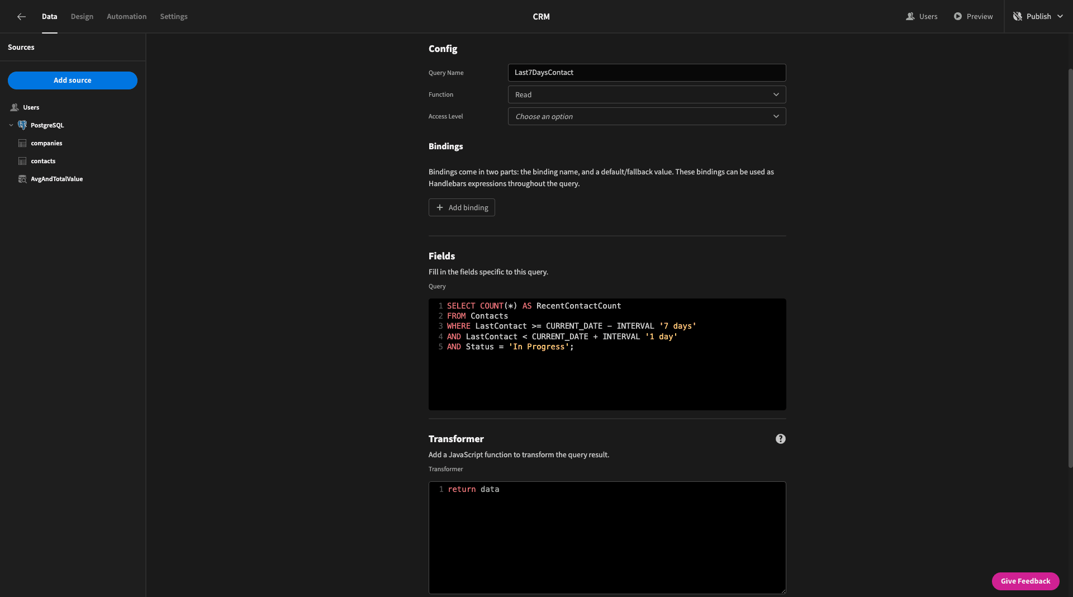This screenshot has width=1073, height=597.
Task: Expand the Publish menu chevron
Action: 1060,17
